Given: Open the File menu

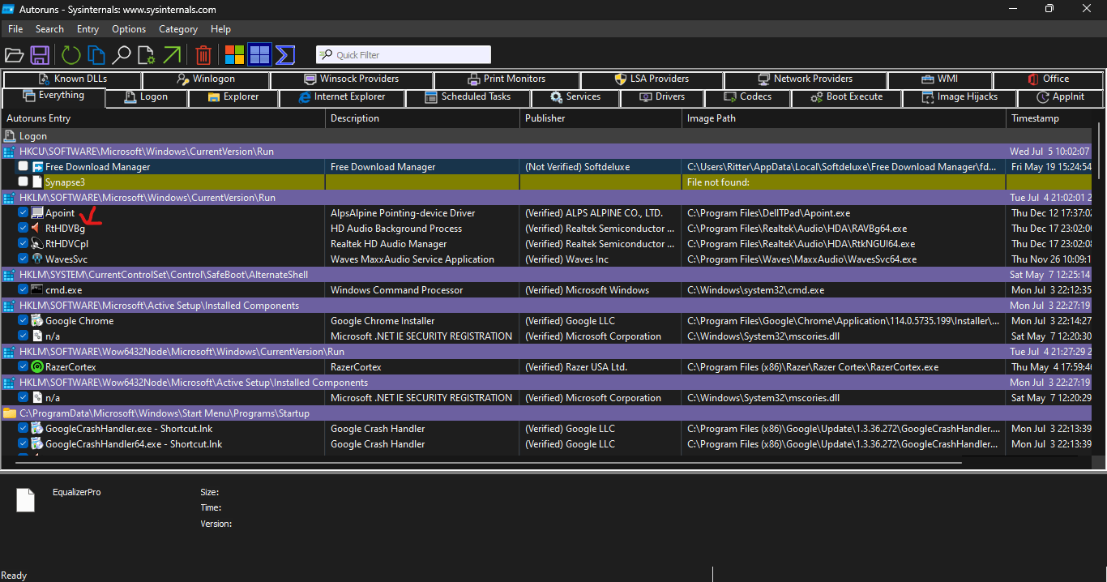Looking at the screenshot, I should pos(15,29).
